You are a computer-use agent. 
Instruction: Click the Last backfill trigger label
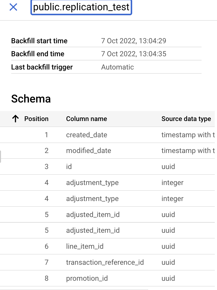pos(42,67)
